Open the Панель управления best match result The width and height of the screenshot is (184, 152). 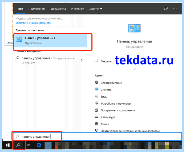[51, 41]
